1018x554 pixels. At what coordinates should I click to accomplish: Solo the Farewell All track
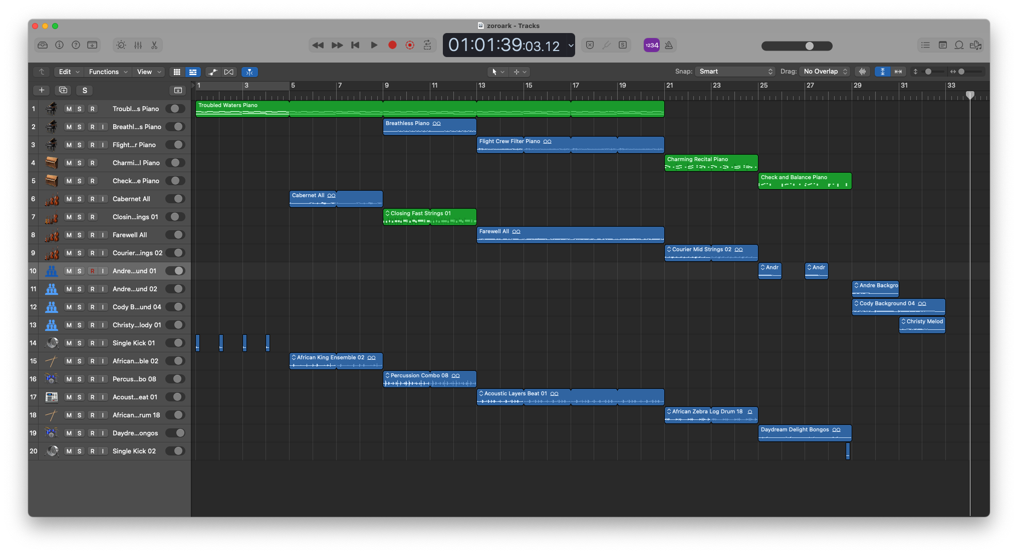tap(79, 235)
